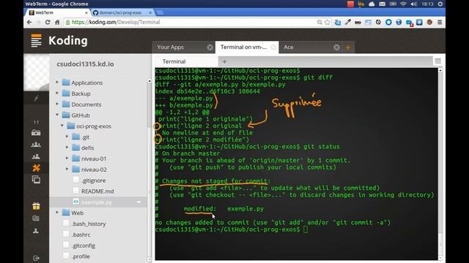Screen dimensions: 469x263
Task: Click the Chrome back arrow
Action: (29, 22)
